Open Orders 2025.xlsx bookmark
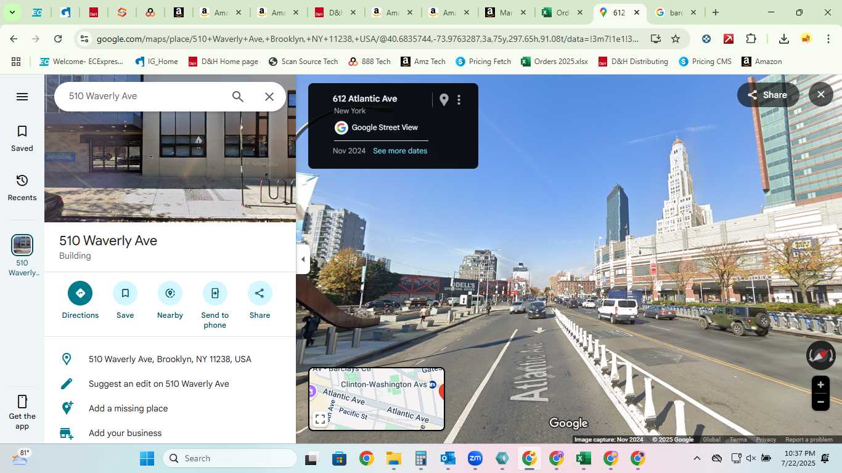842x473 pixels. pos(554,62)
